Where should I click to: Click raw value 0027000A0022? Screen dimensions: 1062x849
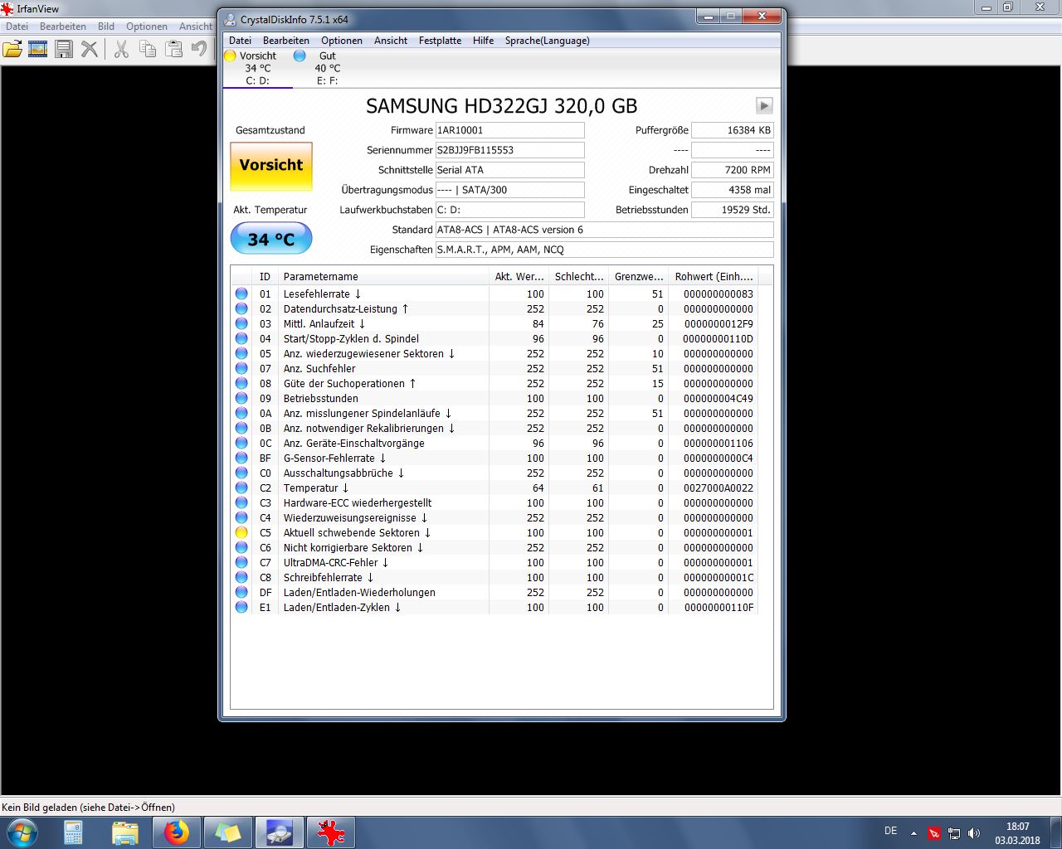point(719,488)
